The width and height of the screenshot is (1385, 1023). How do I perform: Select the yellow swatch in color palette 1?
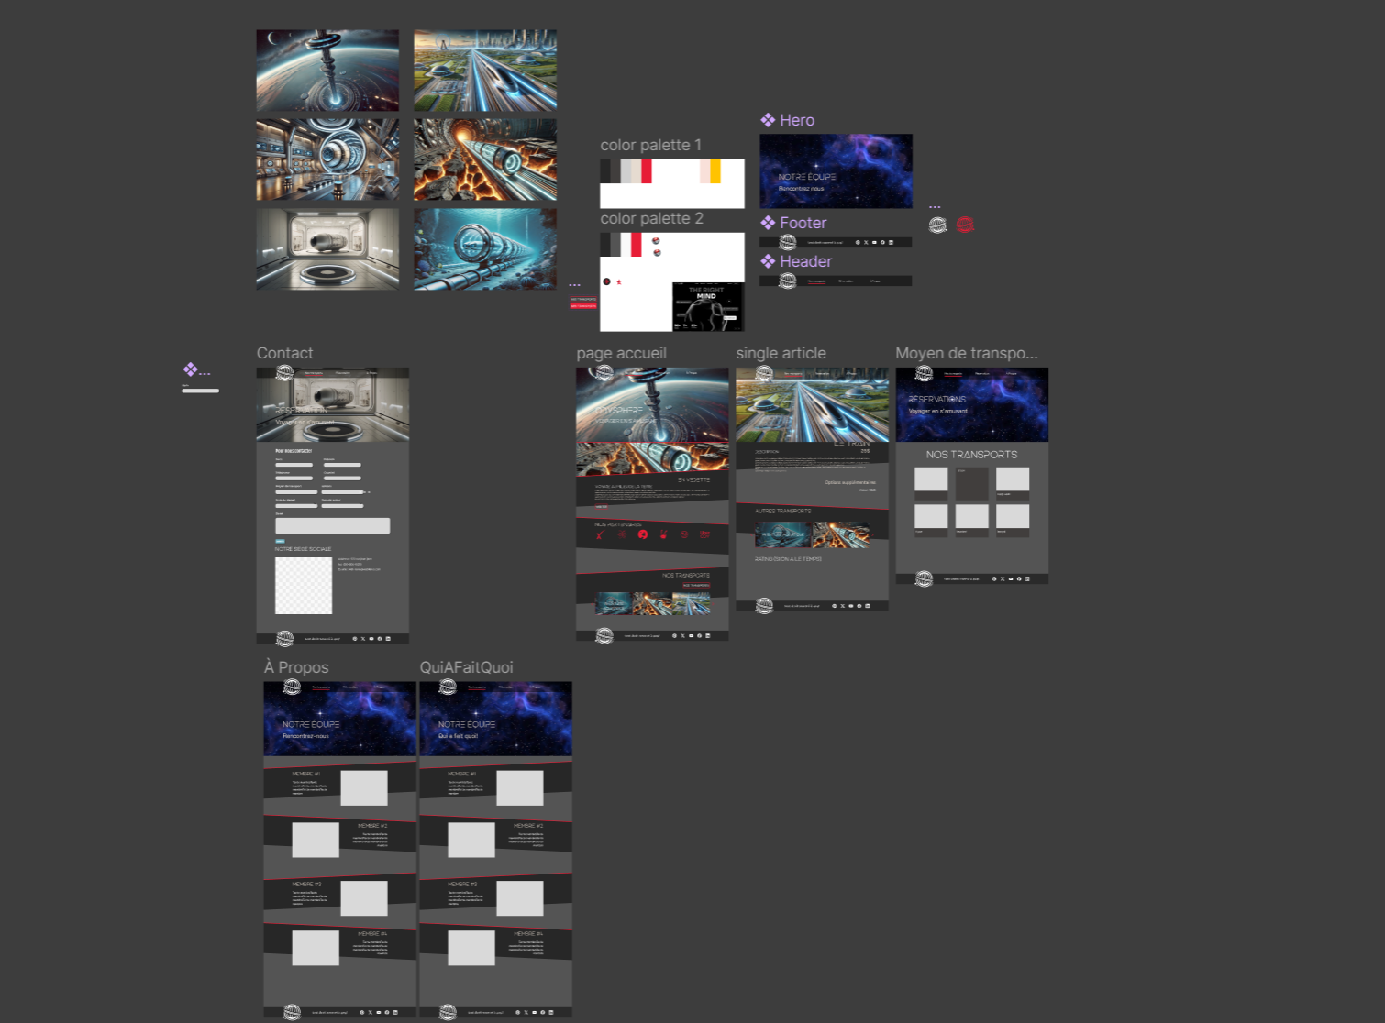click(x=715, y=171)
